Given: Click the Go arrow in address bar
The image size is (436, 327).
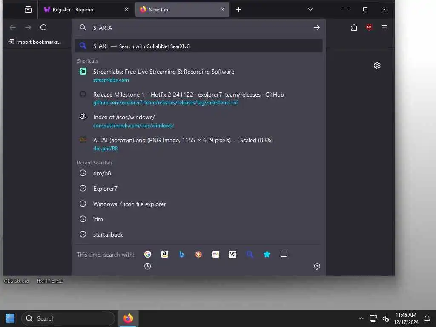Looking at the screenshot, I should (x=316, y=28).
